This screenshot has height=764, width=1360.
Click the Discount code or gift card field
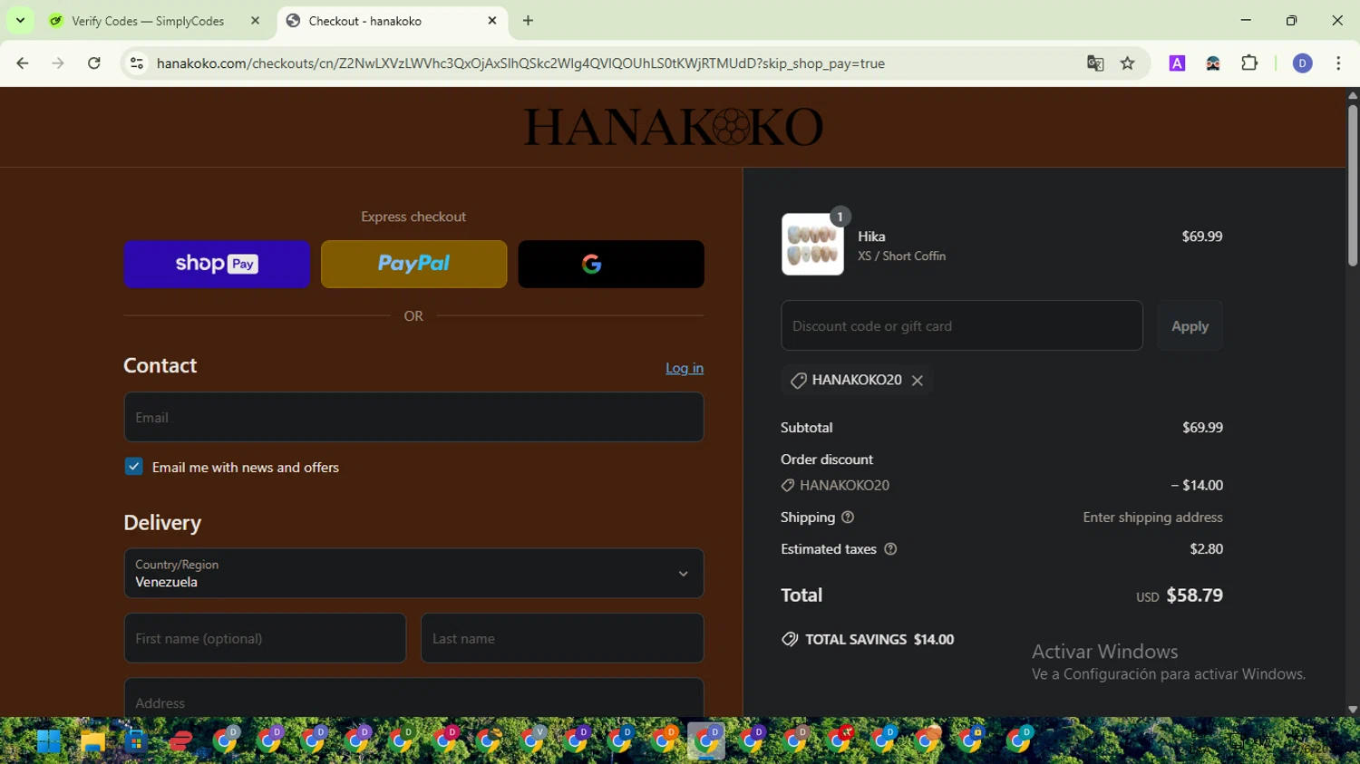(962, 325)
